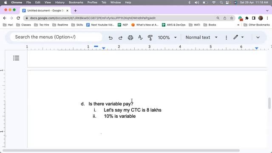Share page via address bar share icon
The image size is (272, 153).
coord(225,18)
